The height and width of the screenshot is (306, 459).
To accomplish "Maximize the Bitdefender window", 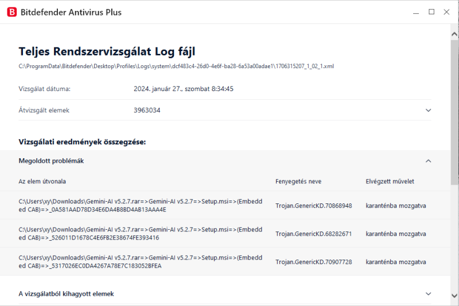I will pyautogui.click(x=431, y=12).
